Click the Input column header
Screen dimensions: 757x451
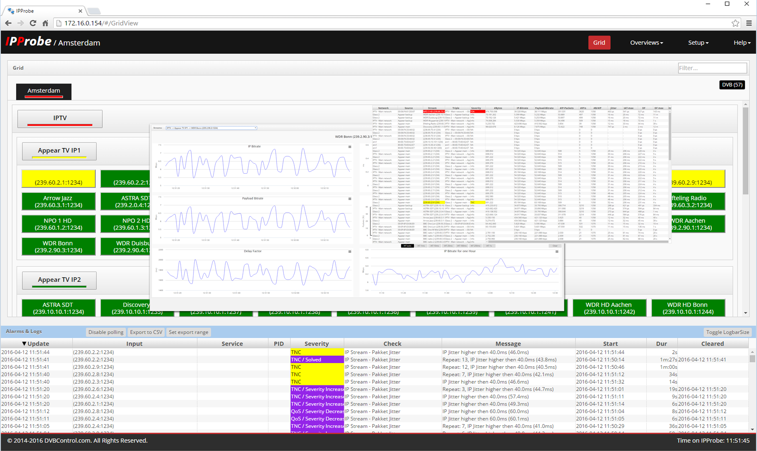click(x=135, y=344)
